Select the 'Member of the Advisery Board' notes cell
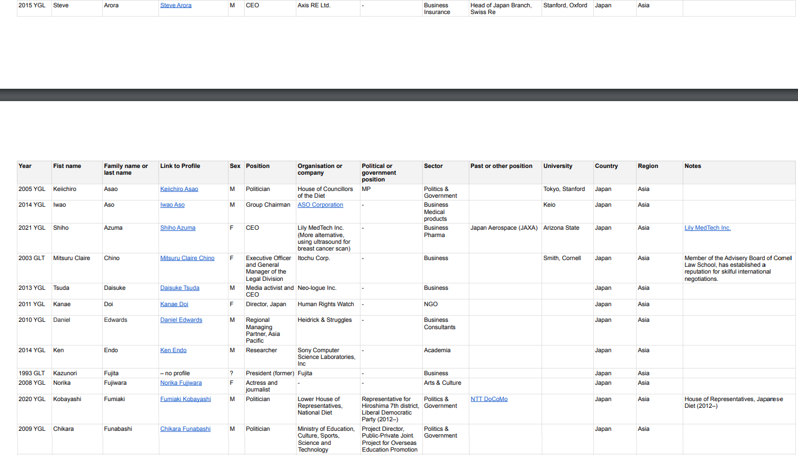This screenshot has width=798, height=455. click(740, 268)
